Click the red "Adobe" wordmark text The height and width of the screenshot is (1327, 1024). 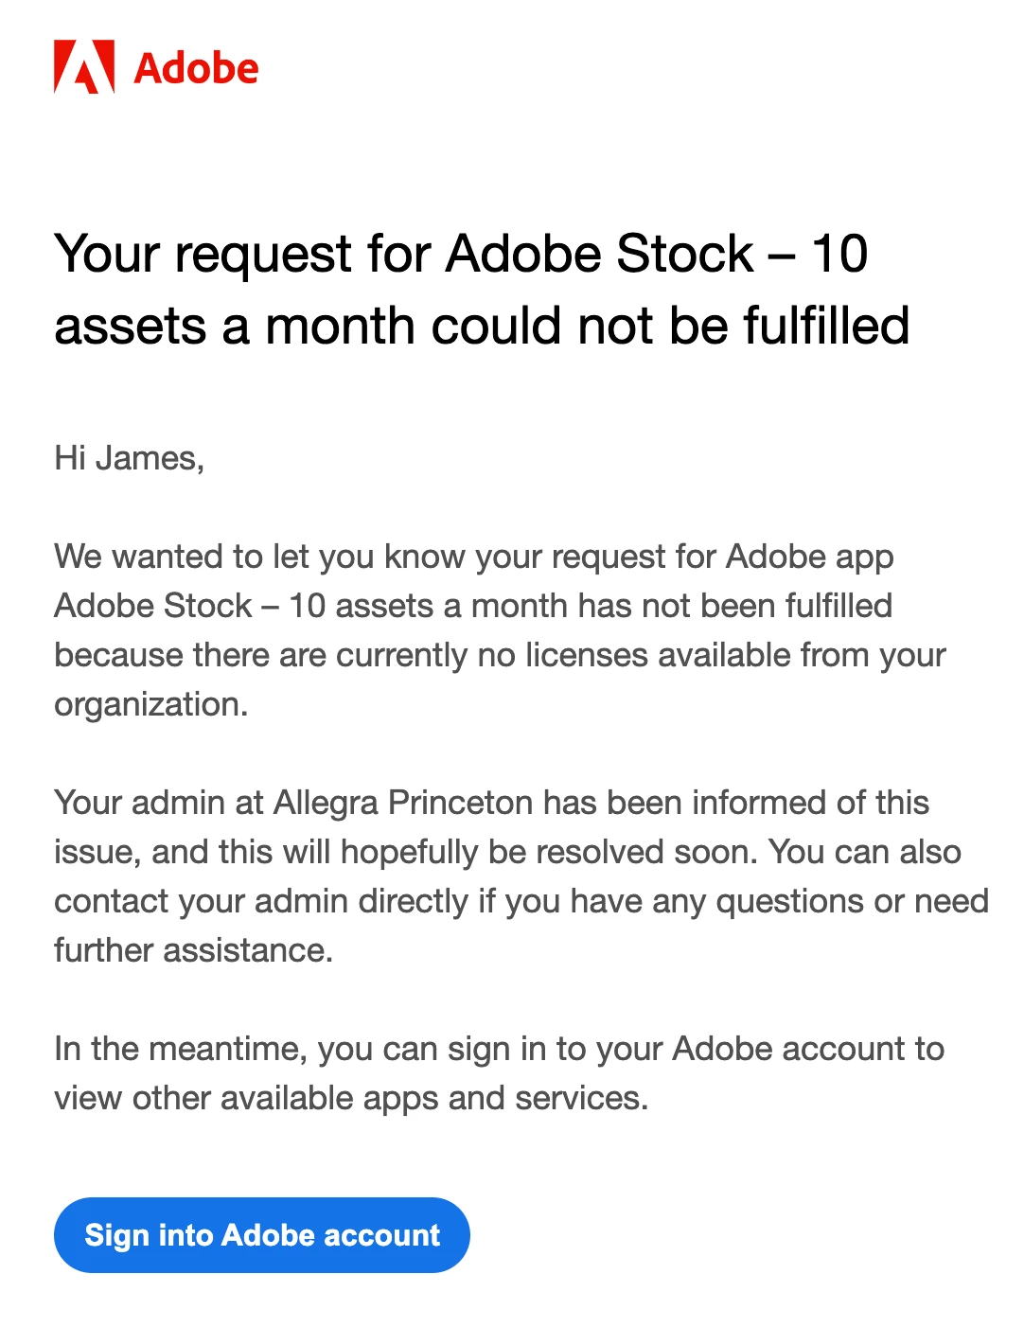click(196, 68)
